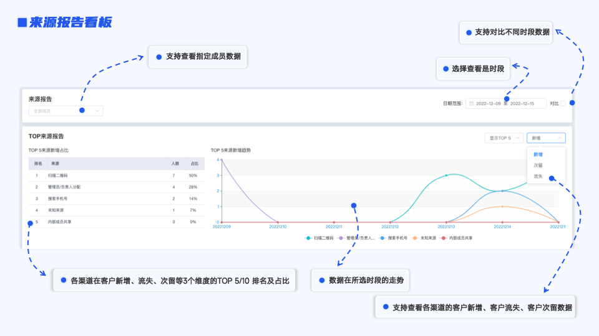Click the 搜索手机号 legend marker
This screenshot has width=599, height=336.
click(382, 238)
